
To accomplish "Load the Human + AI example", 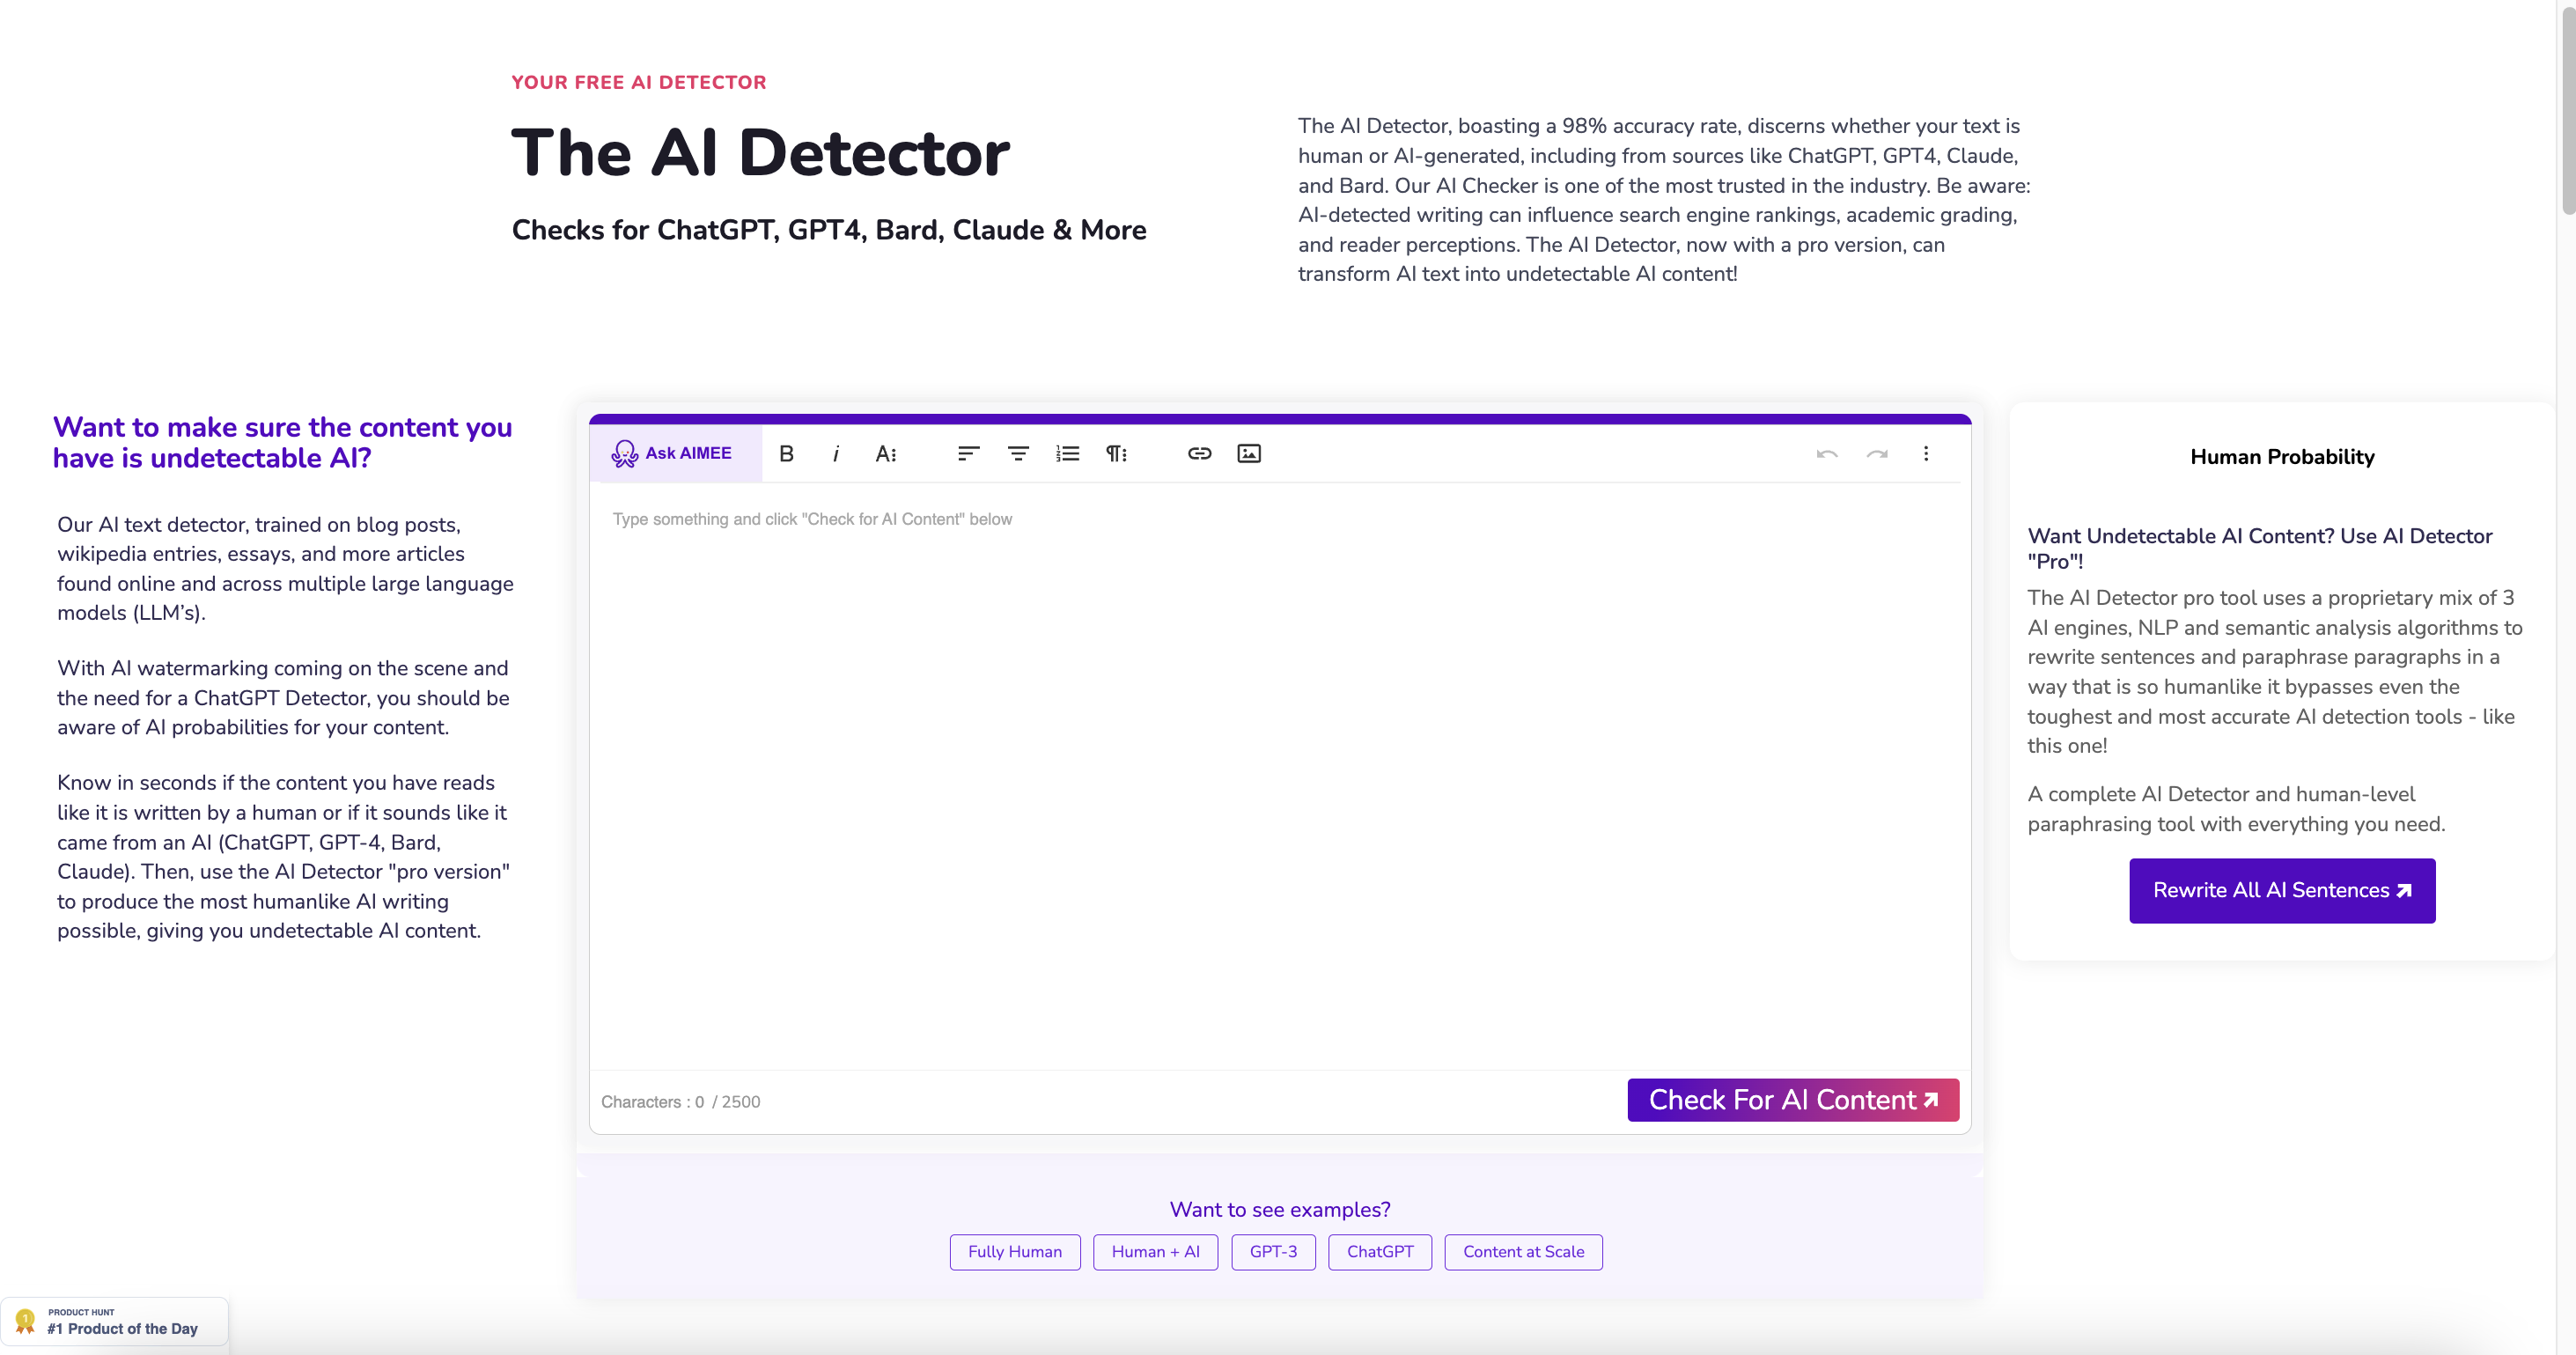I will click(x=1155, y=1252).
